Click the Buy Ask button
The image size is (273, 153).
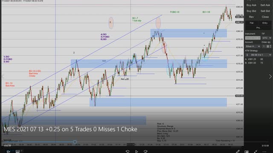click(x=251, y=5)
